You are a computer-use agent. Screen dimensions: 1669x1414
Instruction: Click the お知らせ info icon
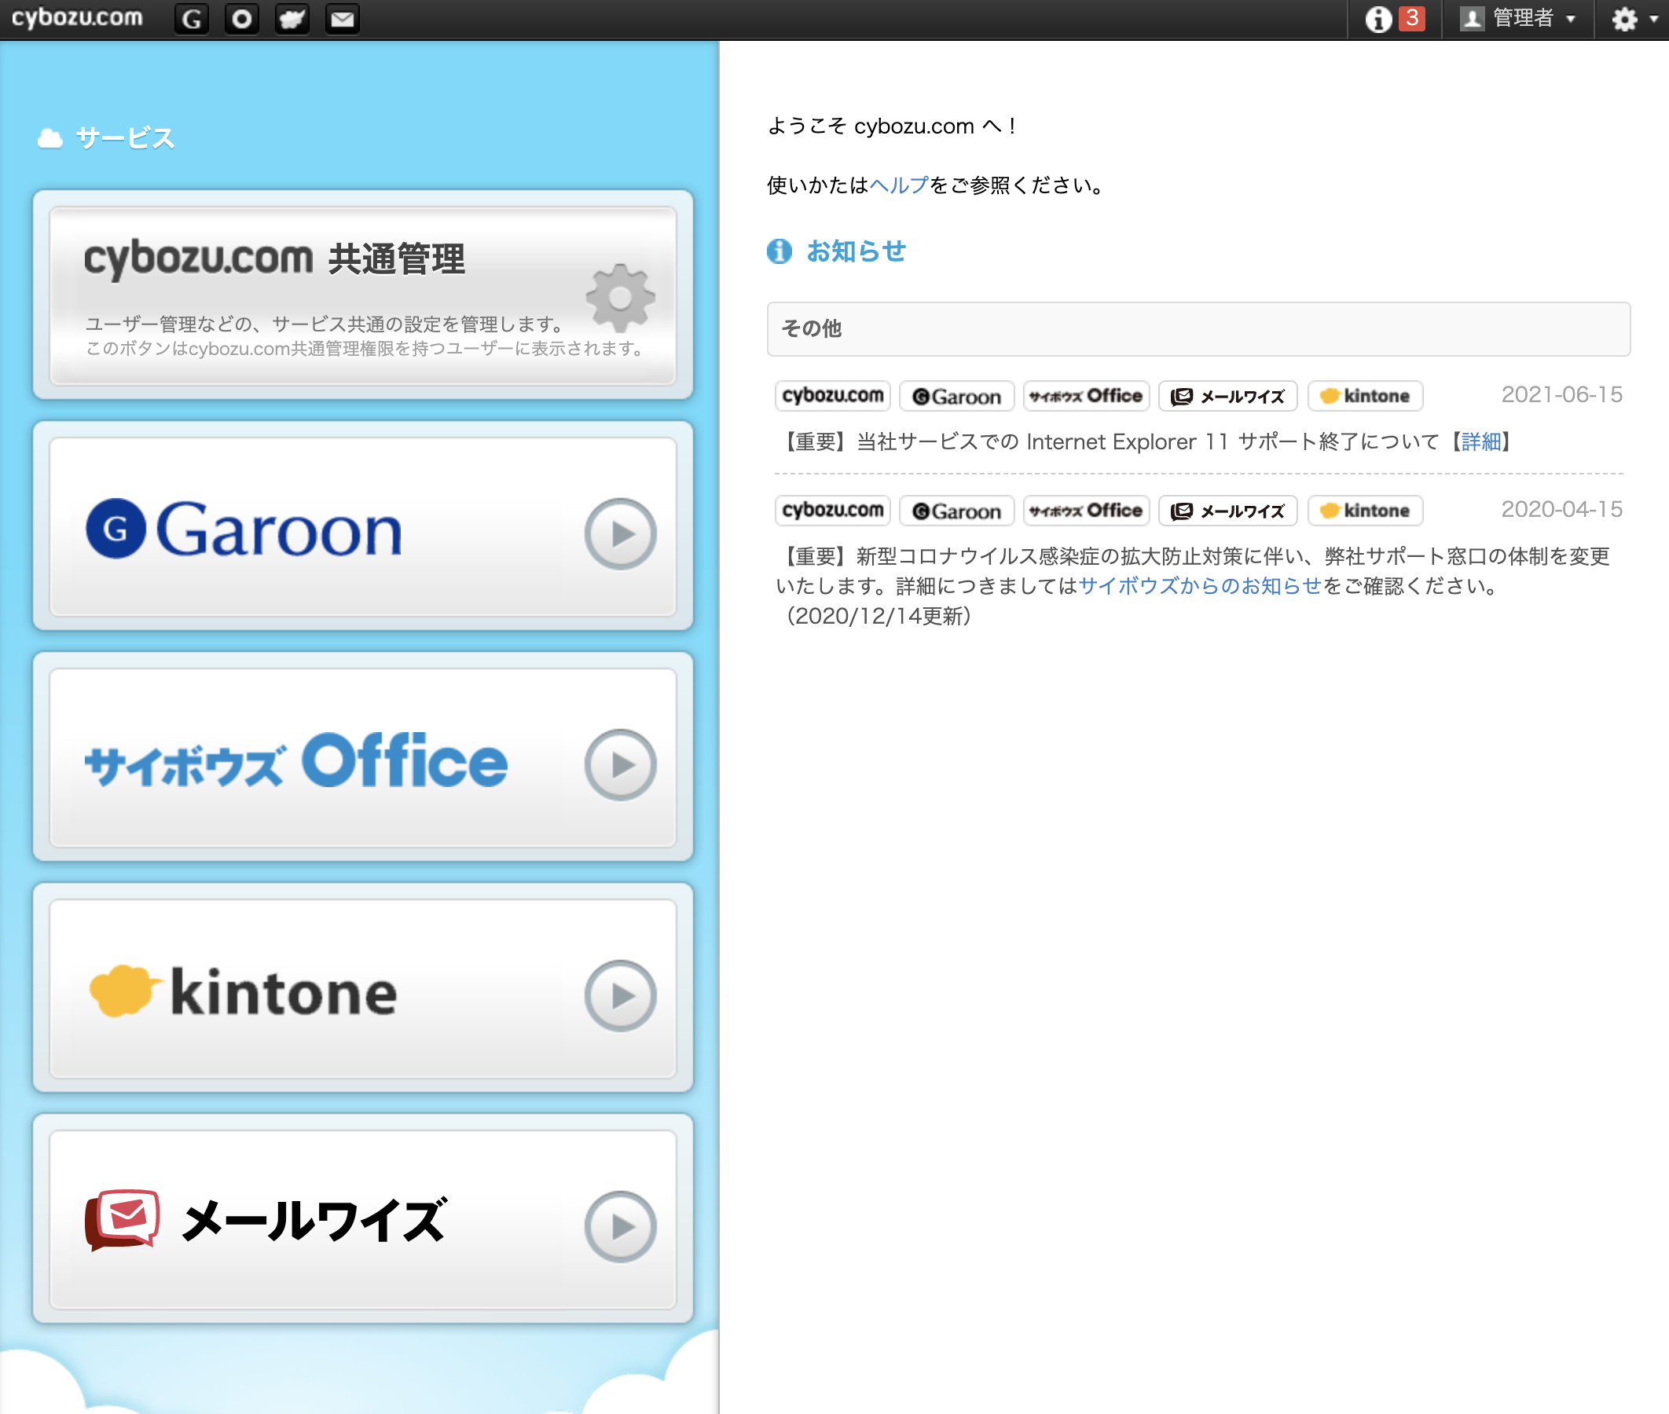tap(779, 251)
